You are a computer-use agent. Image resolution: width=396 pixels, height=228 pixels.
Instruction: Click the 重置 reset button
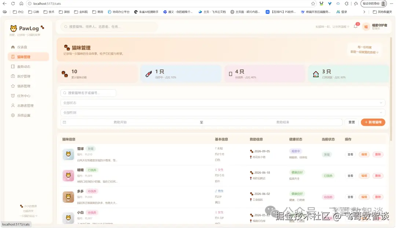352,122
